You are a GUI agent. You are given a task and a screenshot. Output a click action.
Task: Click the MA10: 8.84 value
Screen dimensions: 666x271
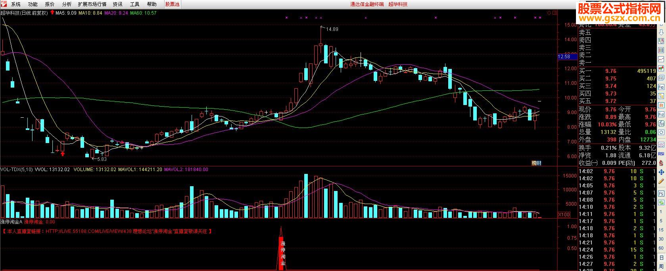pyautogui.click(x=90, y=13)
